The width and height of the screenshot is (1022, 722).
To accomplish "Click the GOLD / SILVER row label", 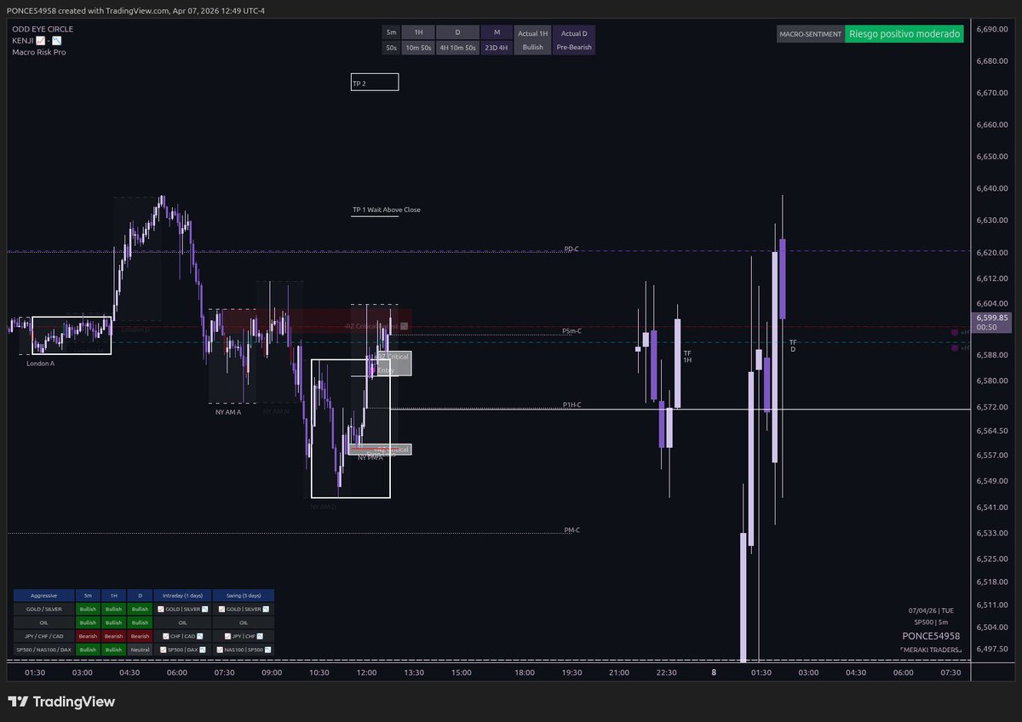I will 43,610.
